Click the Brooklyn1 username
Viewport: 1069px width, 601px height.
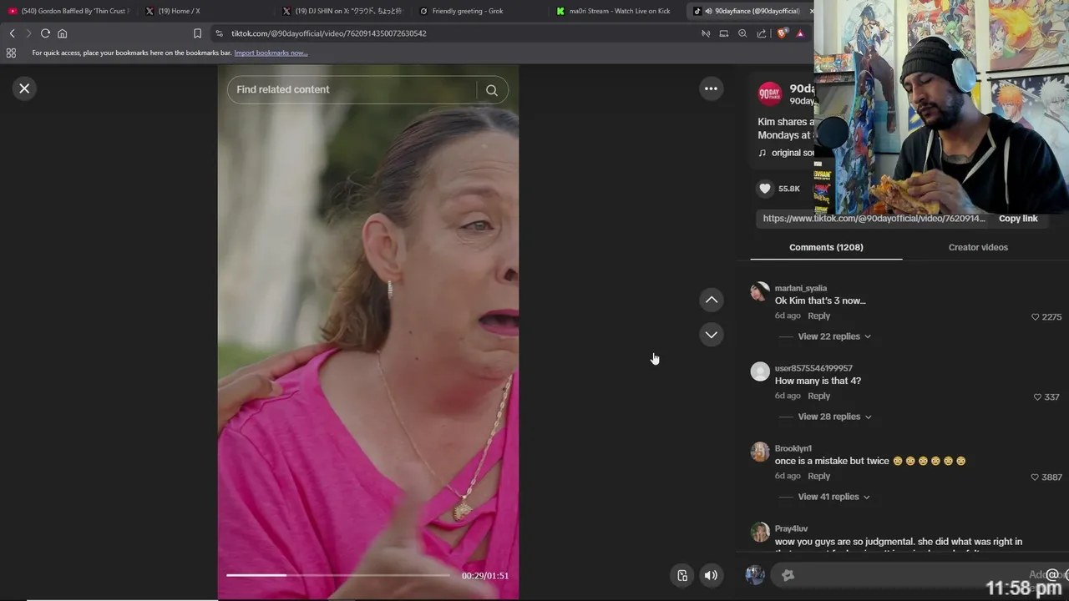point(793,448)
